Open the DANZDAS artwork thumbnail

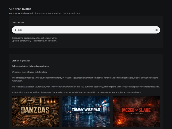pos(35,111)
